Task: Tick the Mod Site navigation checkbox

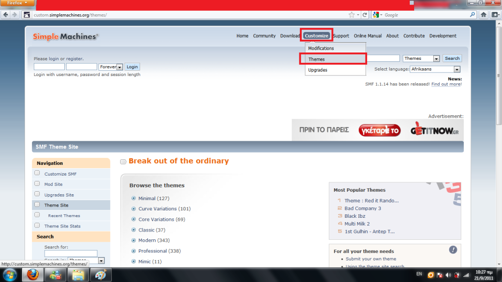Action: 37,183
